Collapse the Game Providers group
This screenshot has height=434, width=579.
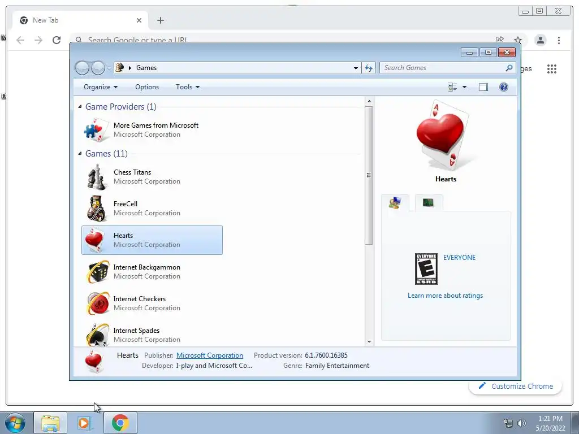point(80,107)
